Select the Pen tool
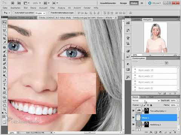 point(5,80)
